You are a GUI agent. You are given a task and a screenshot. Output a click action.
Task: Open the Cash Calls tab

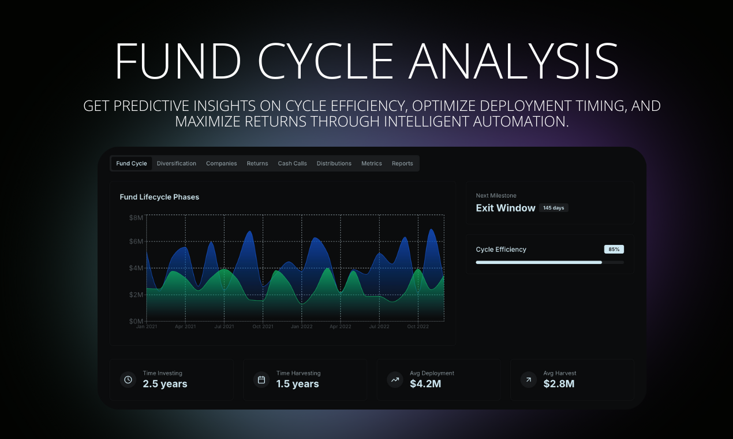pos(293,163)
